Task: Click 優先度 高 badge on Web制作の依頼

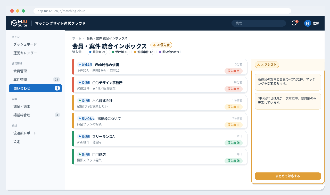Action: (234, 71)
